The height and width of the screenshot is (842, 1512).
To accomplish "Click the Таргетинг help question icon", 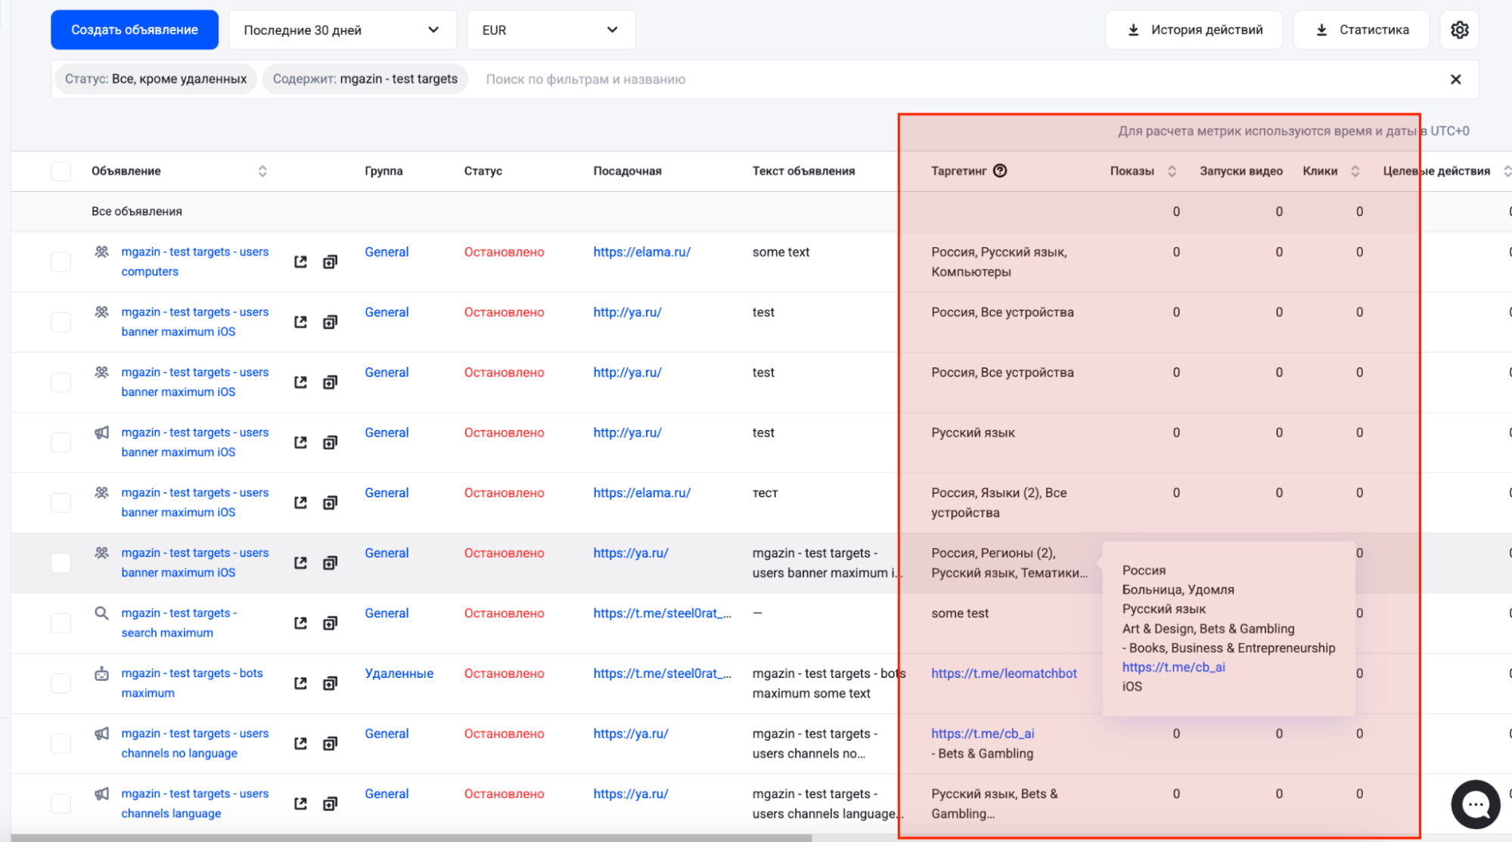I will (x=1000, y=171).
